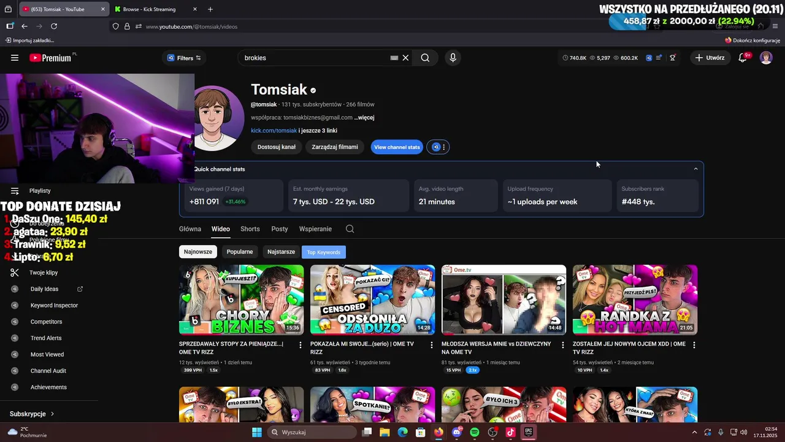This screenshot has width=785, height=442.
Task: Switch to the Posty tab
Action: [280, 229]
